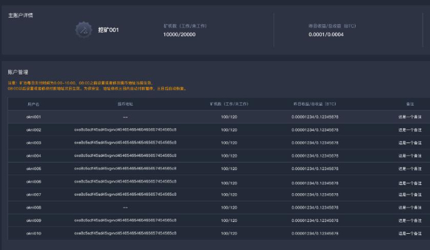Screen dimensions: 430x250
Task: Open the 这是一个备注 remark for okni004
Action: pos(410,156)
